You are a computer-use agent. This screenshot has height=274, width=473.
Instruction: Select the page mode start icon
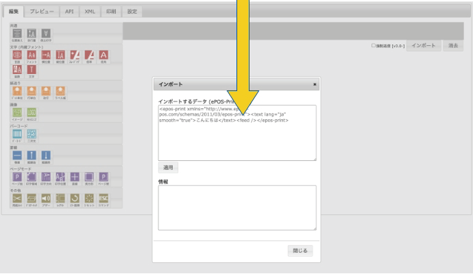click(16, 177)
